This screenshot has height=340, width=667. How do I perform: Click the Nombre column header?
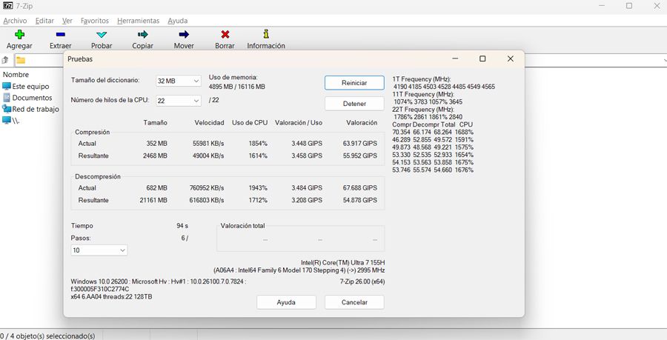(x=16, y=74)
